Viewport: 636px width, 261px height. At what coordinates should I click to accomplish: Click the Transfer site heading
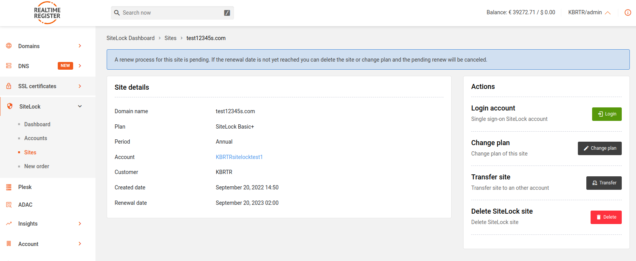491,177
